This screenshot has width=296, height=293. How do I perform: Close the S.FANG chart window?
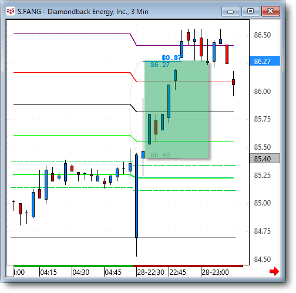pos(271,11)
